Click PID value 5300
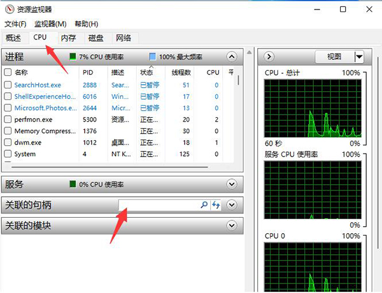 (x=90, y=120)
